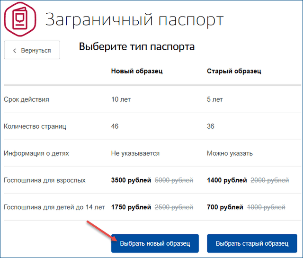The image size is (303, 258).
Task: Click the 10 лет value
Action: coord(121,99)
